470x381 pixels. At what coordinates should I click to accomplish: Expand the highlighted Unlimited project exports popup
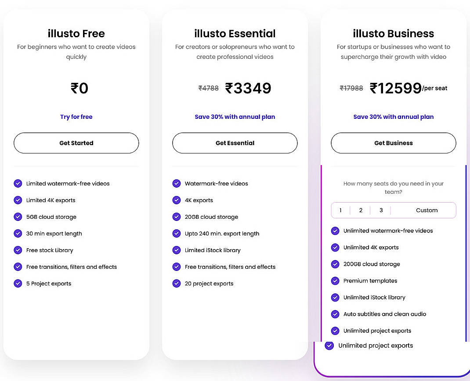coord(329,345)
